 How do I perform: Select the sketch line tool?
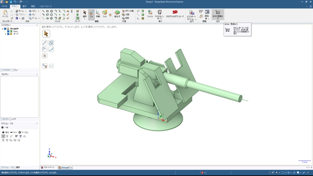click(43, 11)
